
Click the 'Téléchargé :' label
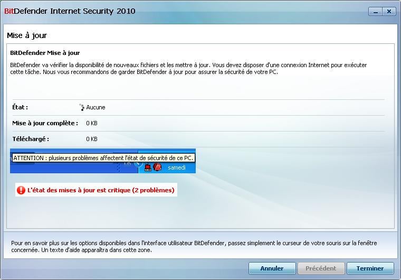31,139
